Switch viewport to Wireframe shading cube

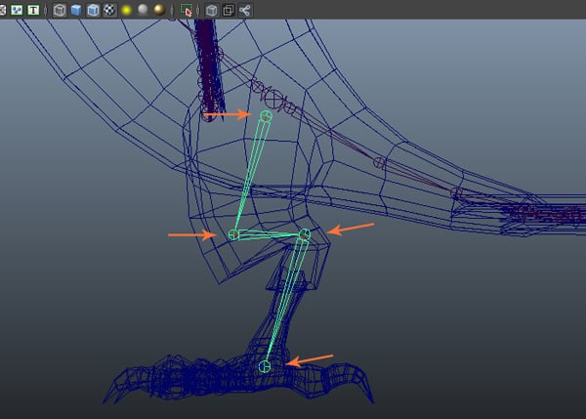click(x=60, y=11)
